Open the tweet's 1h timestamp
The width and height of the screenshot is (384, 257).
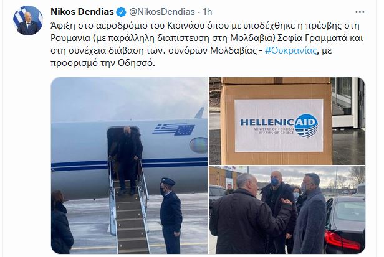coord(208,12)
